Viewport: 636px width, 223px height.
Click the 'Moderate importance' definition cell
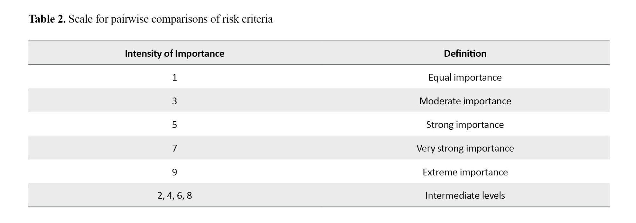click(x=465, y=101)
